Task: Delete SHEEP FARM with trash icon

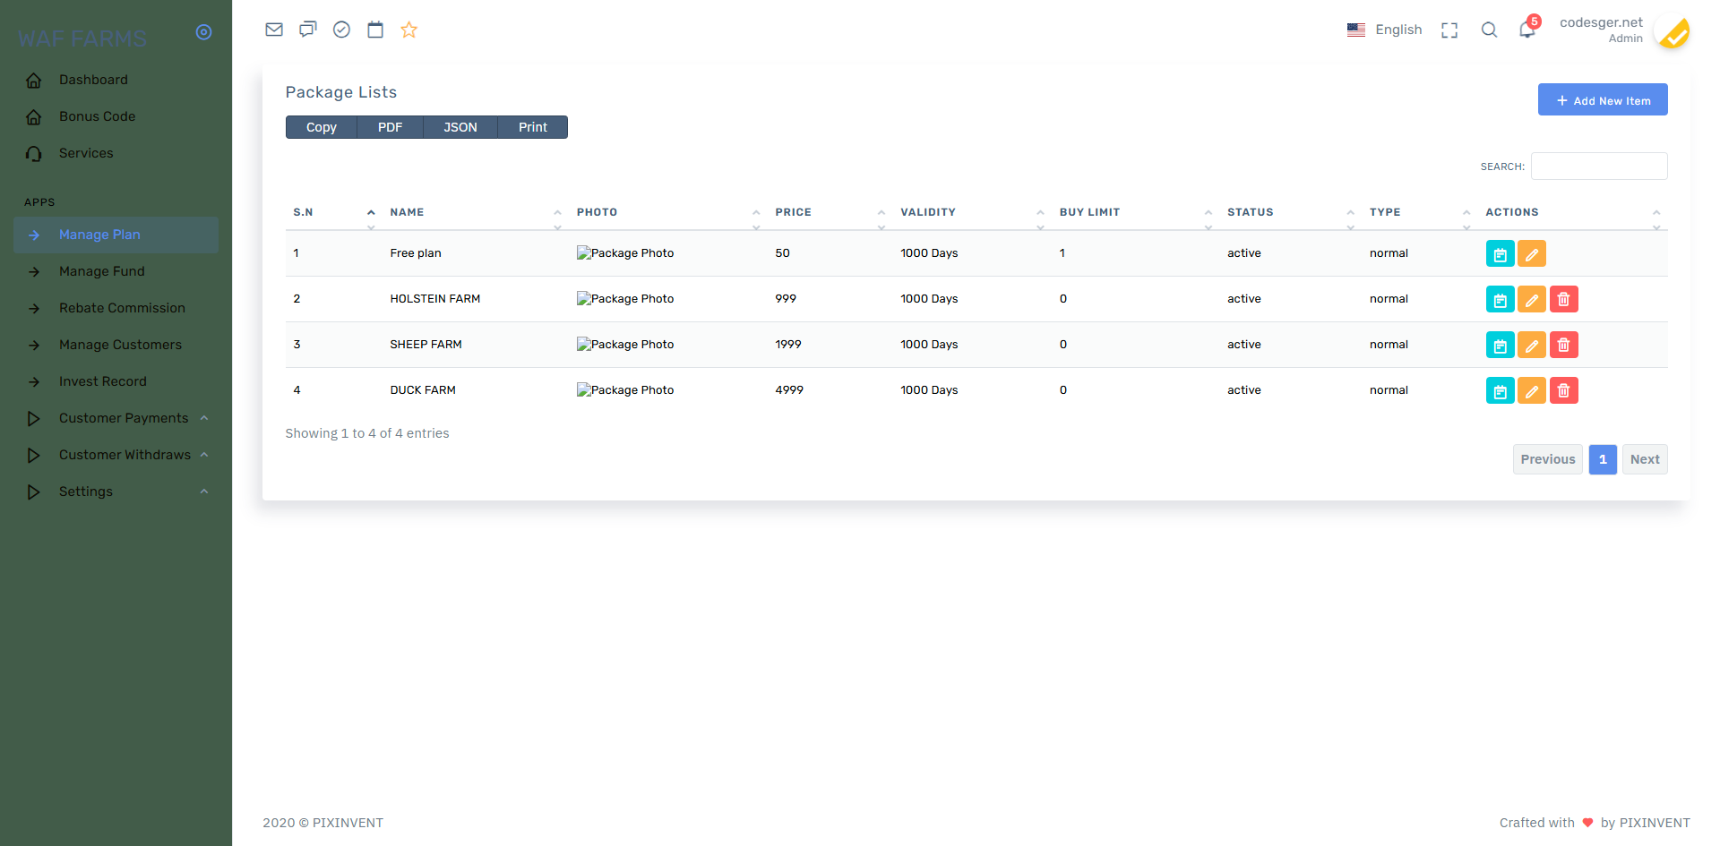Action: coord(1564,346)
